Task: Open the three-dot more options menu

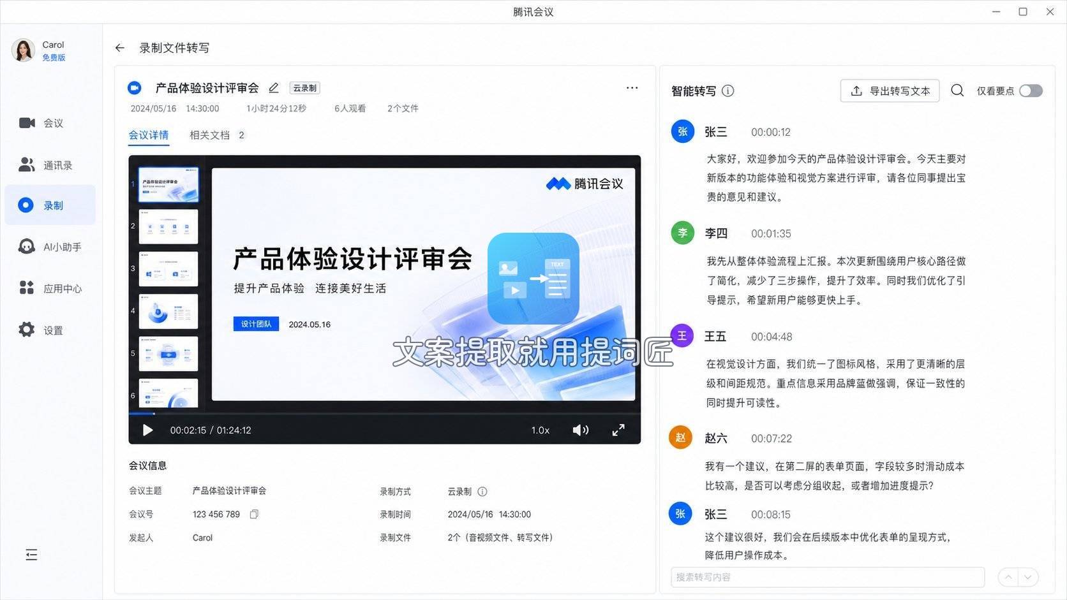Action: pyautogui.click(x=632, y=87)
